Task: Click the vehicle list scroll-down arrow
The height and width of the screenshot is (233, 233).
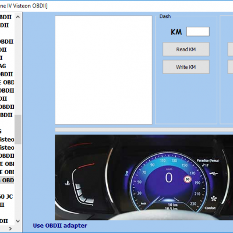Action: point(18,221)
